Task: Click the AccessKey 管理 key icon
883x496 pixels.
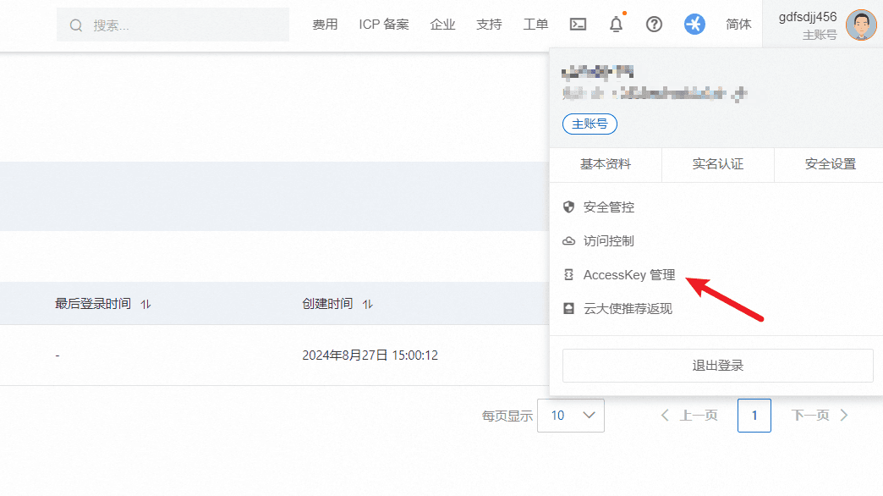Action: coord(569,275)
